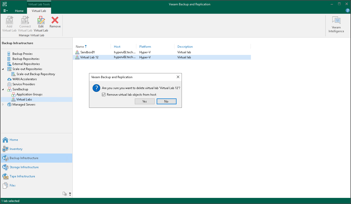The width and height of the screenshot is (351, 204).
Task: Click the Backup Repositories tree icon
Action: click(9, 59)
